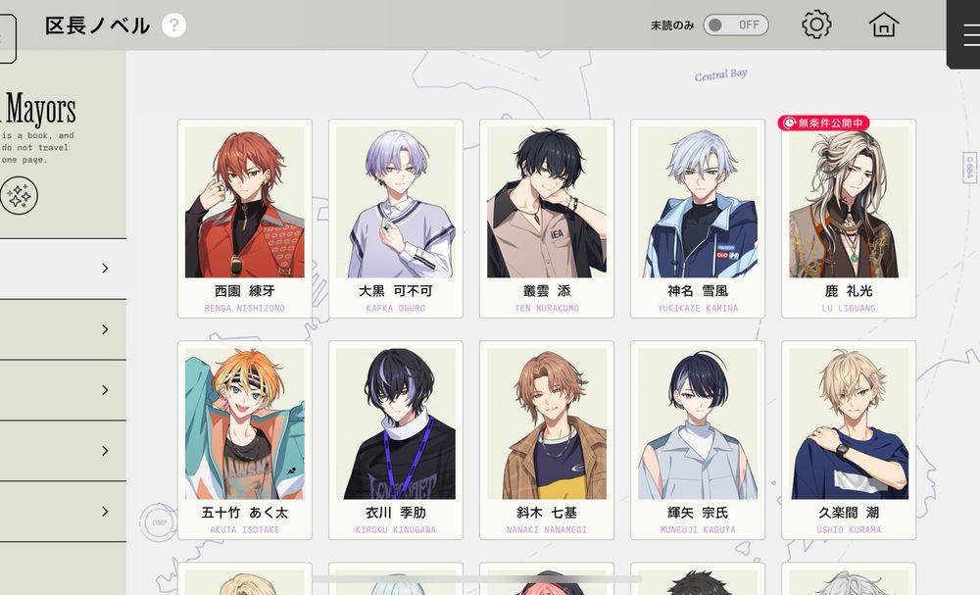The width and height of the screenshot is (980, 595).
Task: Open Akuta Isotake character card
Action: [244, 440]
